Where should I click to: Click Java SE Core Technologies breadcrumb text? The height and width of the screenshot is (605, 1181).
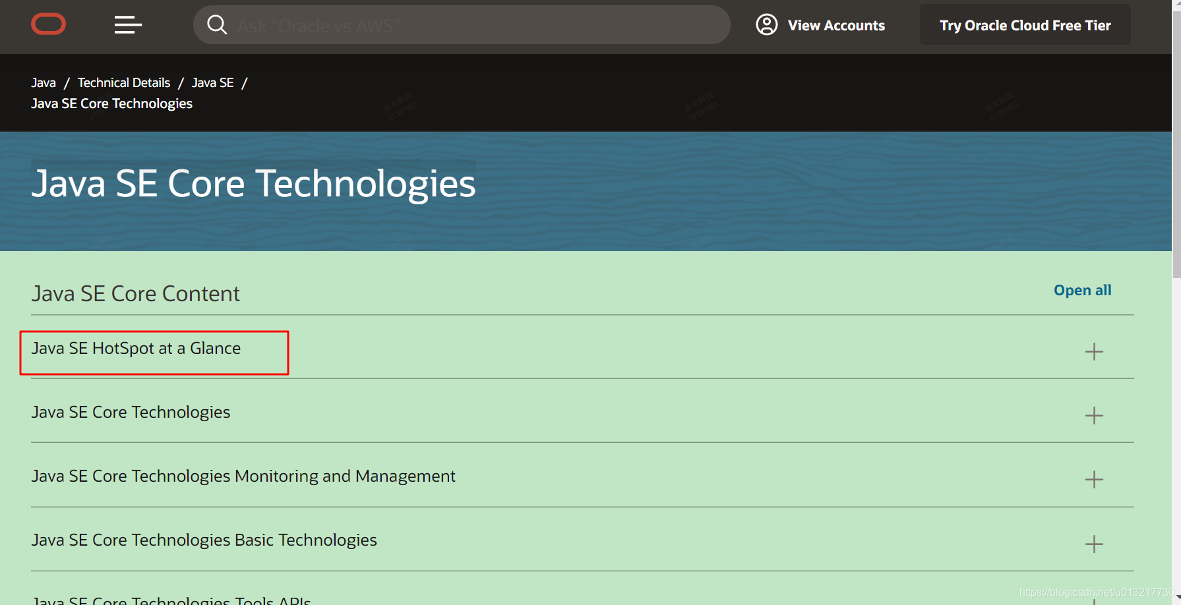click(x=111, y=103)
